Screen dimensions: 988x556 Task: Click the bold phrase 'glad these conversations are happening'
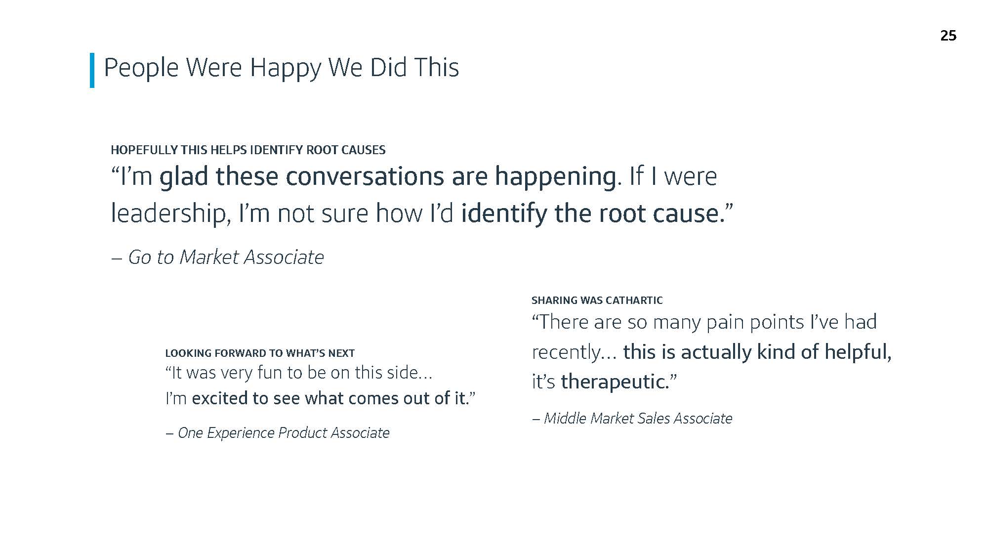pos(387,176)
